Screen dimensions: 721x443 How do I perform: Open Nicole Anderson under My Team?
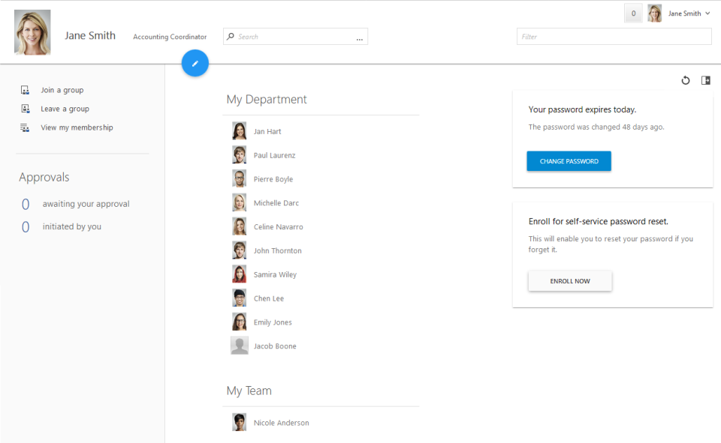tap(281, 423)
